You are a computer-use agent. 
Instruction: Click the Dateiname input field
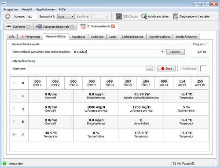coord(86,69)
